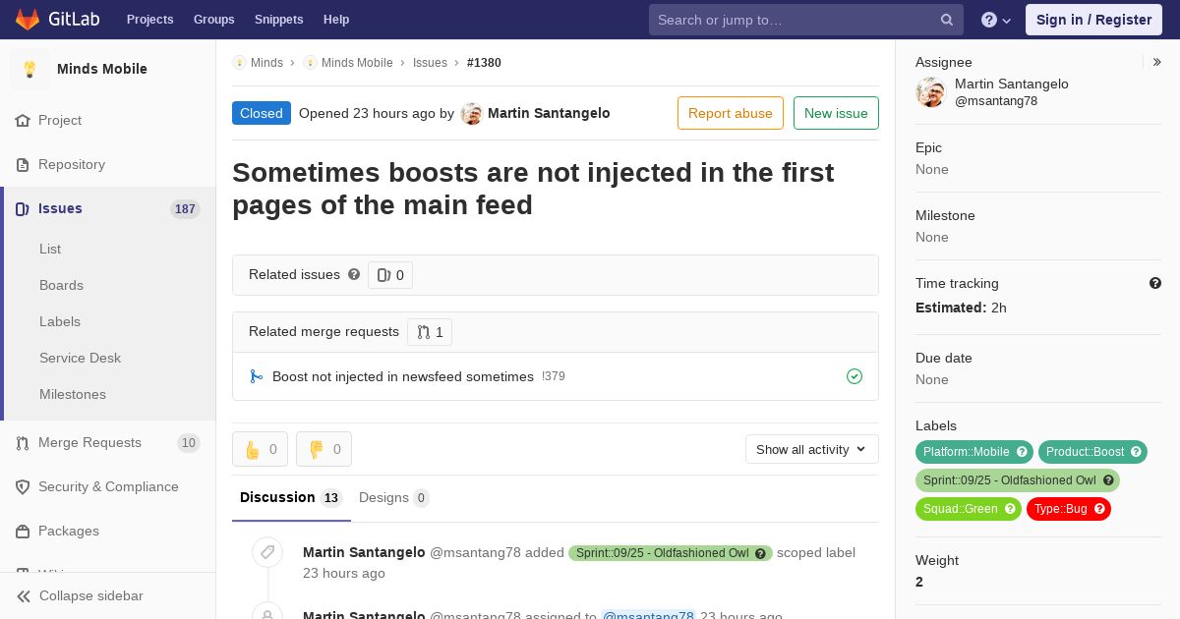The image size is (1180, 619).
Task: Open Security & Compliance section
Action: pos(108,486)
